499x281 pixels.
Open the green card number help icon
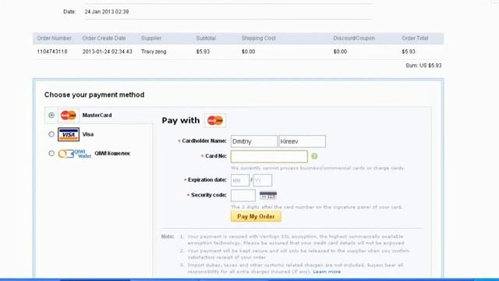pyautogui.click(x=314, y=156)
